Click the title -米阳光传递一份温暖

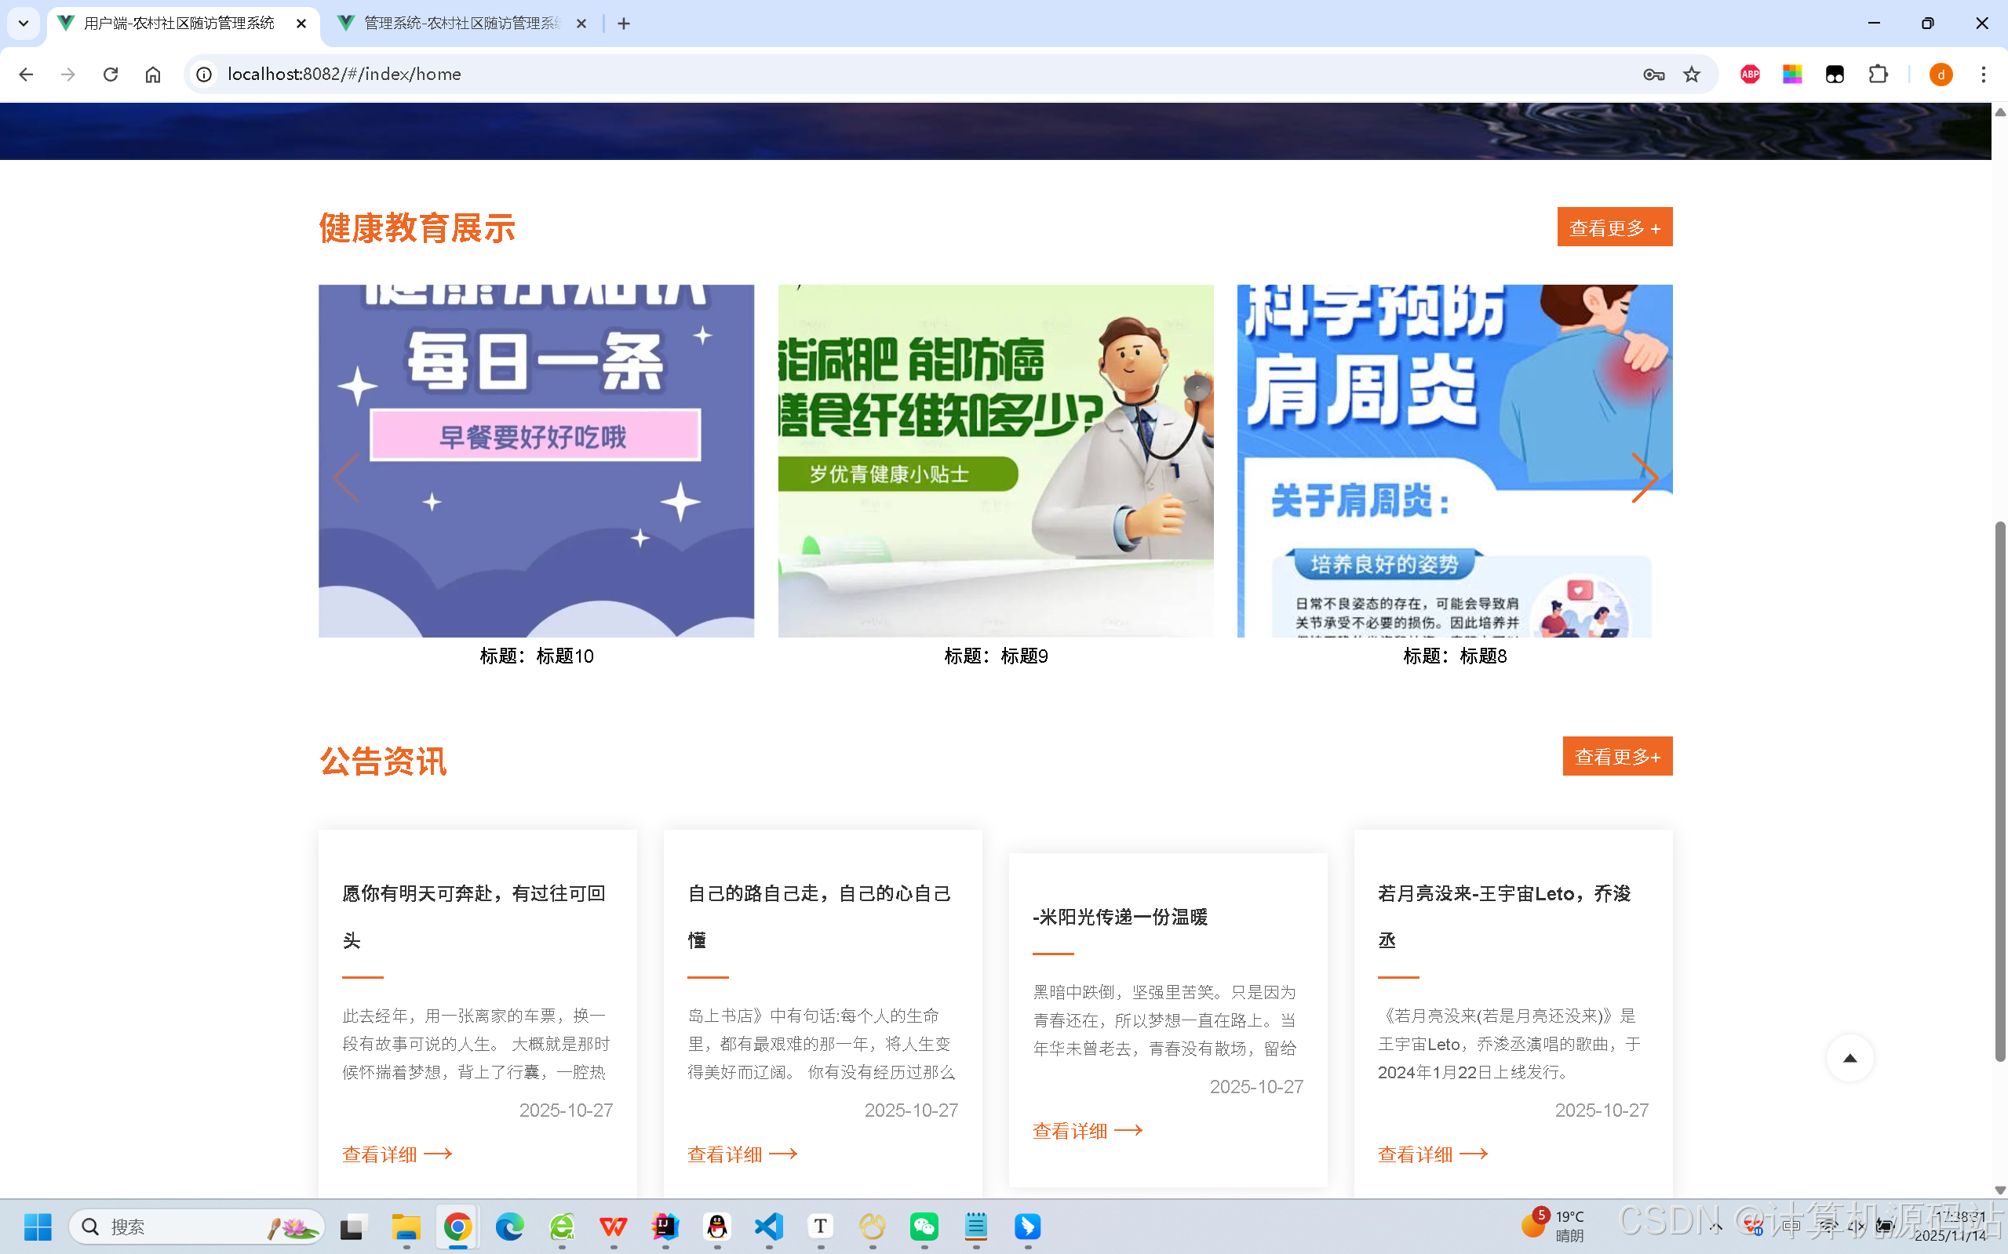coord(1121,917)
